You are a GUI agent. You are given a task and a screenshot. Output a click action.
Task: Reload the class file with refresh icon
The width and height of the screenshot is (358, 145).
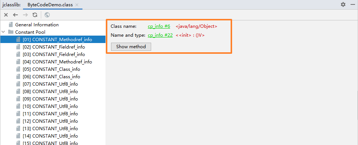[35, 15]
